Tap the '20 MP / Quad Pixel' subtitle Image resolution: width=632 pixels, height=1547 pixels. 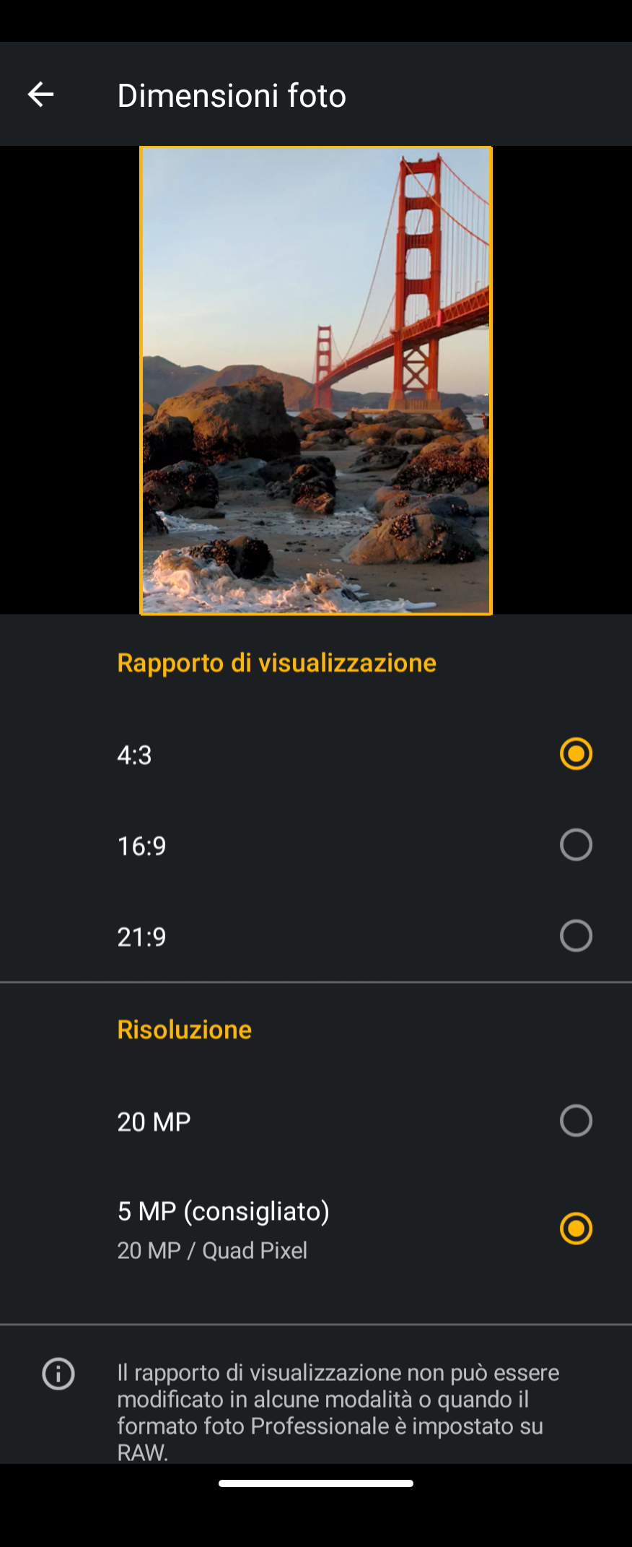tap(213, 1251)
